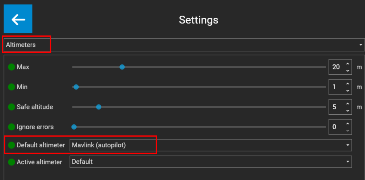Image resolution: width=365 pixels, height=180 pixels.
Task: Open Default altimeter Mavlink (autopilot) dropdown
Action: click(211, 145)
